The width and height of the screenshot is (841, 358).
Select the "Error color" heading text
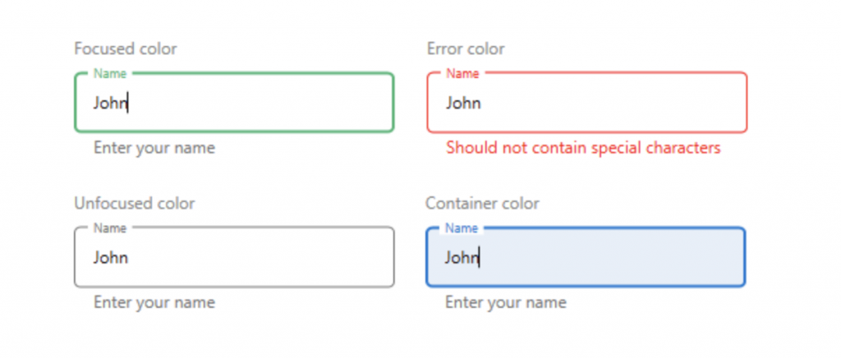click(466, 49)
